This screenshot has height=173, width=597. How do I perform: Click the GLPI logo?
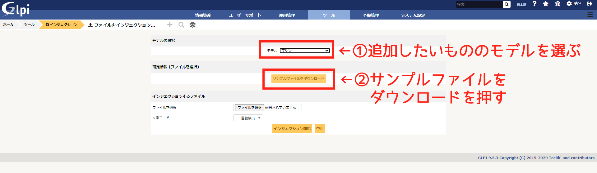16,9
